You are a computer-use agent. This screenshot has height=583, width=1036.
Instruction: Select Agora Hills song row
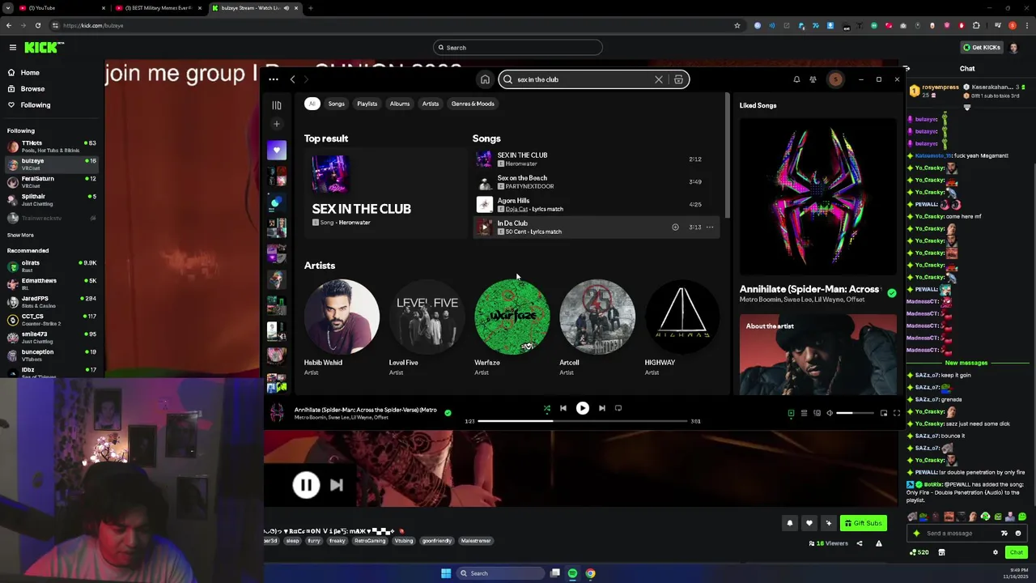tap(597, 205)
